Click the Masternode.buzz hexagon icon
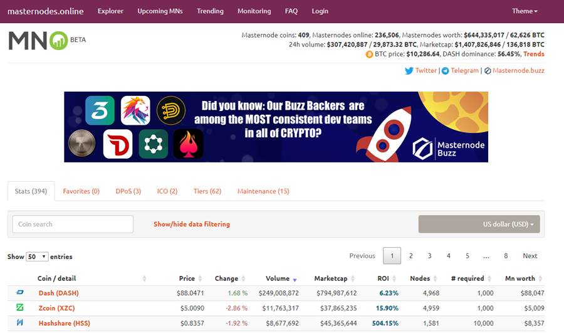This screenshot has width=564, height=333. point(488,71)
